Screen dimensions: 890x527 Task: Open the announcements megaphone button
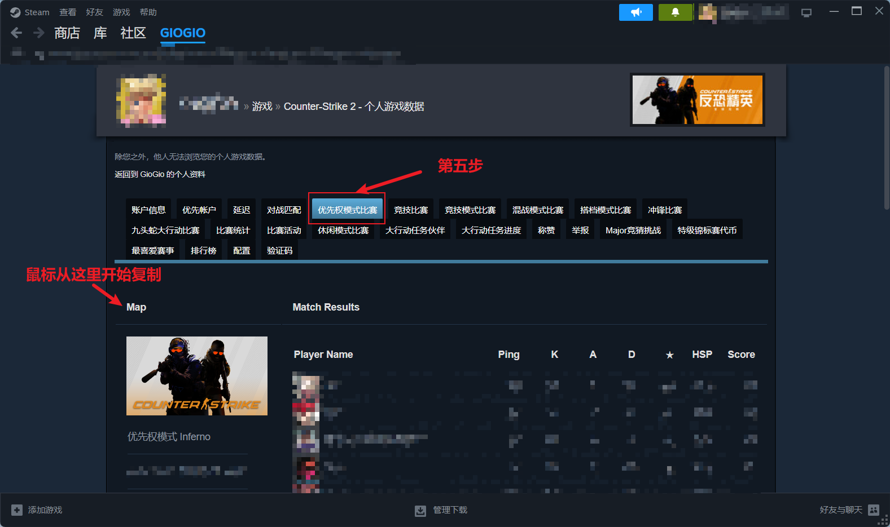click(636, 12)
